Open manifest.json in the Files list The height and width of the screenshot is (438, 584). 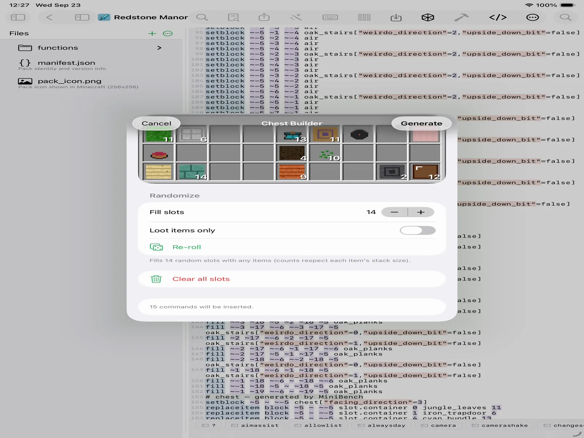pyautogui.click(x=91, y=65)
